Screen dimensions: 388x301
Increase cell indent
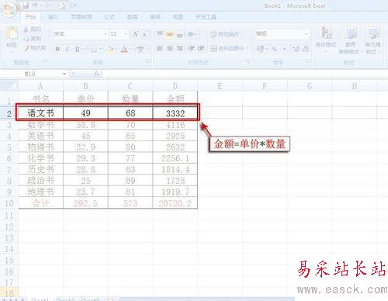coord(201,48)
